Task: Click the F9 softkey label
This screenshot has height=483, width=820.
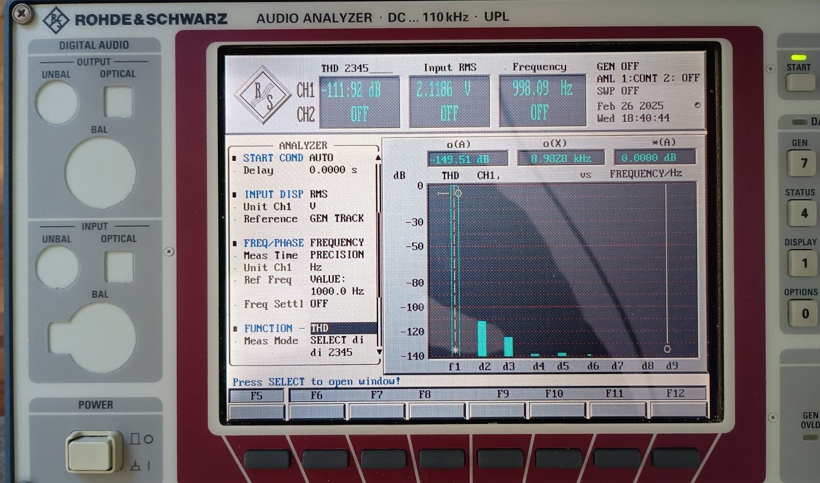Action: pos(503,394)
